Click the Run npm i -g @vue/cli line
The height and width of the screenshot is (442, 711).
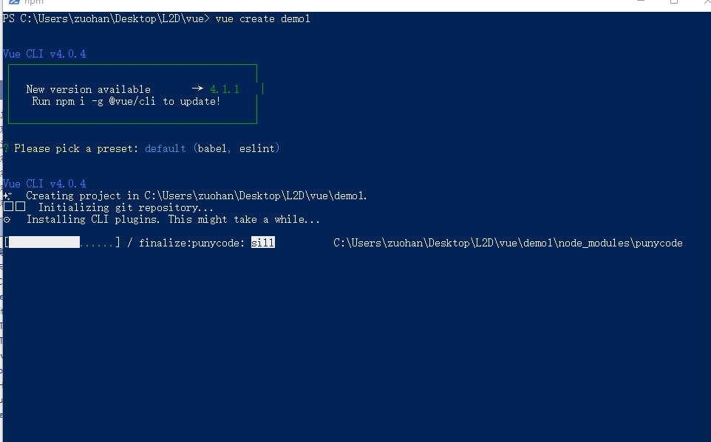point(126,101)
